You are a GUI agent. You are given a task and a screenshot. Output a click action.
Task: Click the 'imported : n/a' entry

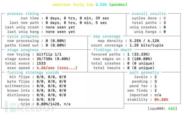pyautogui.click(x=145, y=95)
